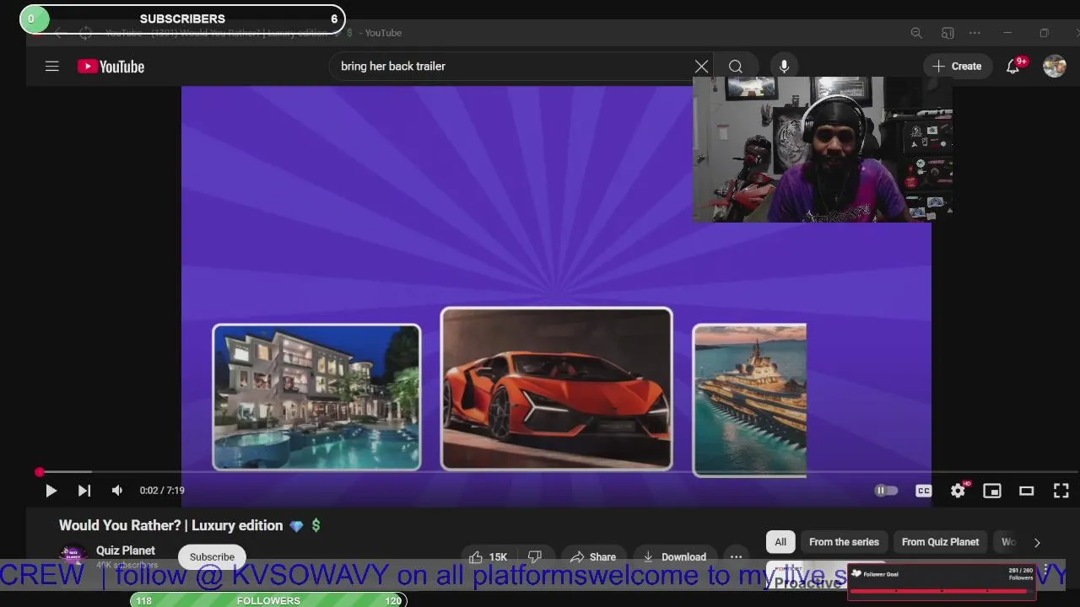
Task: Open browser zoom magnifier icon
Action: (x=916, y=33)
